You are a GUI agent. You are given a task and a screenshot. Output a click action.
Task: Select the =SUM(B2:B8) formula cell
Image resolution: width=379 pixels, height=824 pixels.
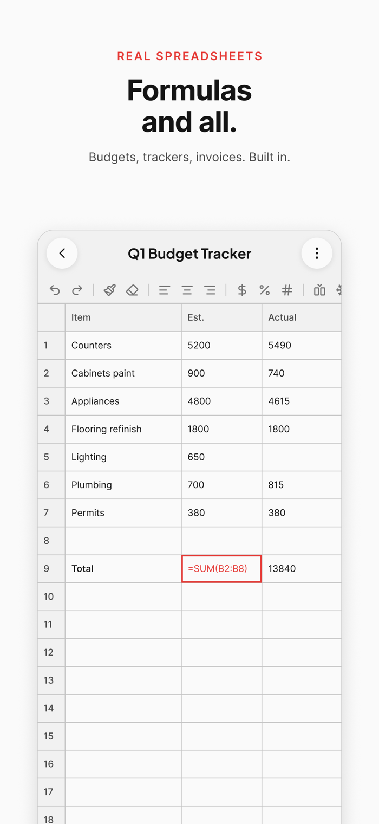point(221,569)
